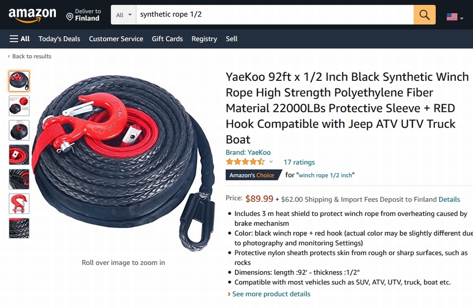Select the red hook close-up thumbnail
This screenshot has height=308, width=473.
pos(19,204)
